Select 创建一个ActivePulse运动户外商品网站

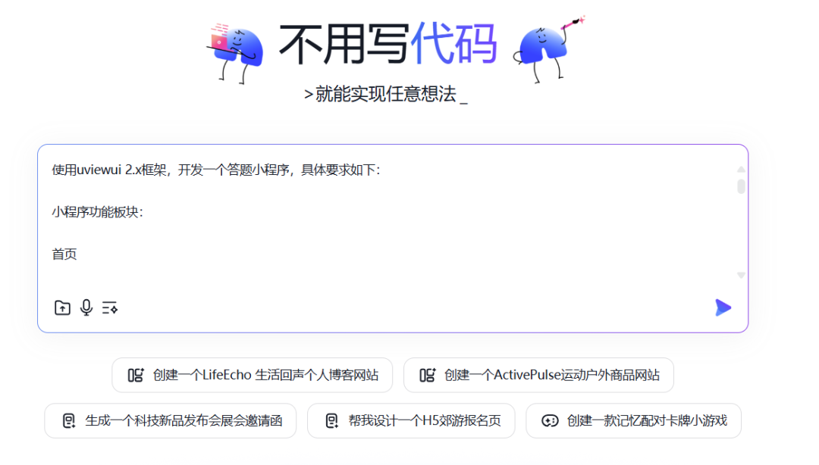(538, 374)
